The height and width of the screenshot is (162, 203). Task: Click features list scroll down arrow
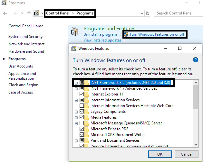tap(196, 144)
